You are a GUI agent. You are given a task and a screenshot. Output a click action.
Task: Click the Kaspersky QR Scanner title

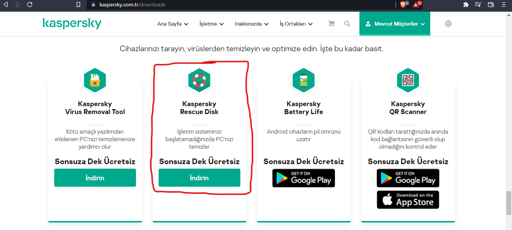[408, 108]
